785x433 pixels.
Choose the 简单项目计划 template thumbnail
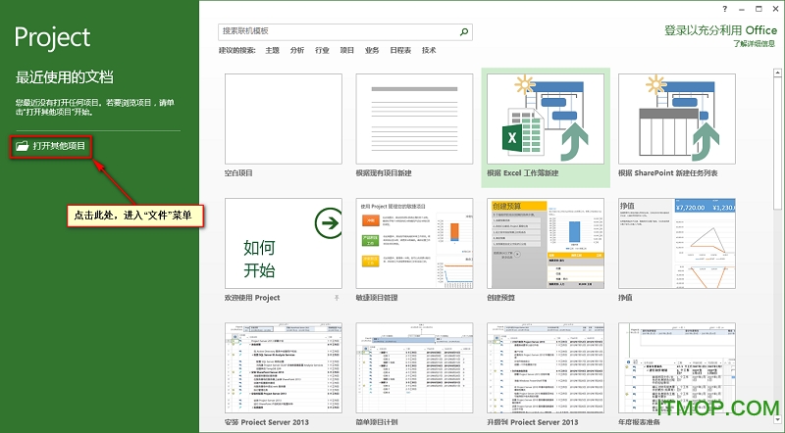414,368
